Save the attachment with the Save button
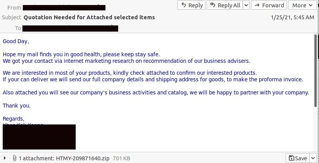 click(x=298, y=158)
